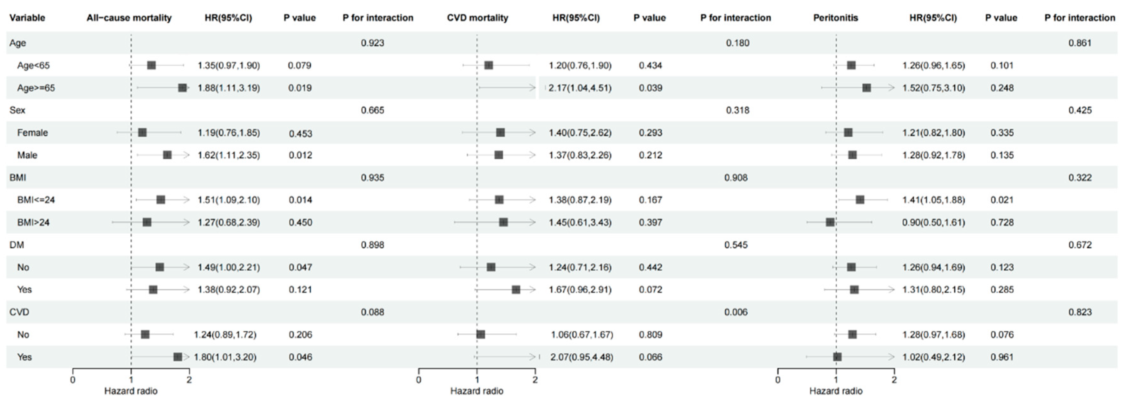
Task: Click the BMI>24 peritonitis square marker
Action: tap(830, 222)
